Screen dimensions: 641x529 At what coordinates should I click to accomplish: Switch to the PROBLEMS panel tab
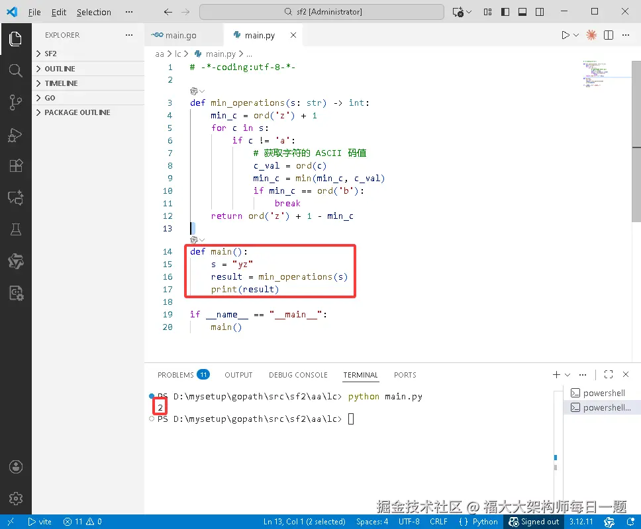click(183, 375)
